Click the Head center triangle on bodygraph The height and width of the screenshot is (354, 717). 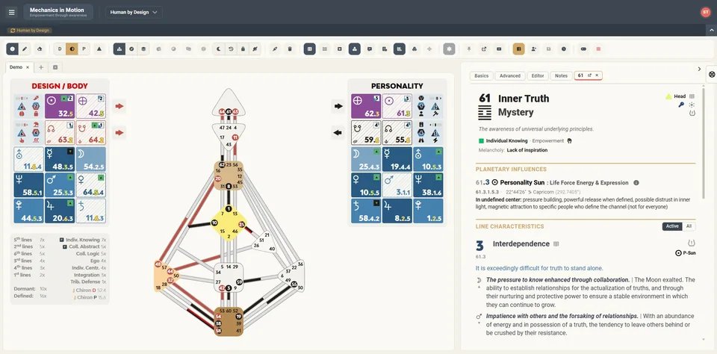(229, 104)
